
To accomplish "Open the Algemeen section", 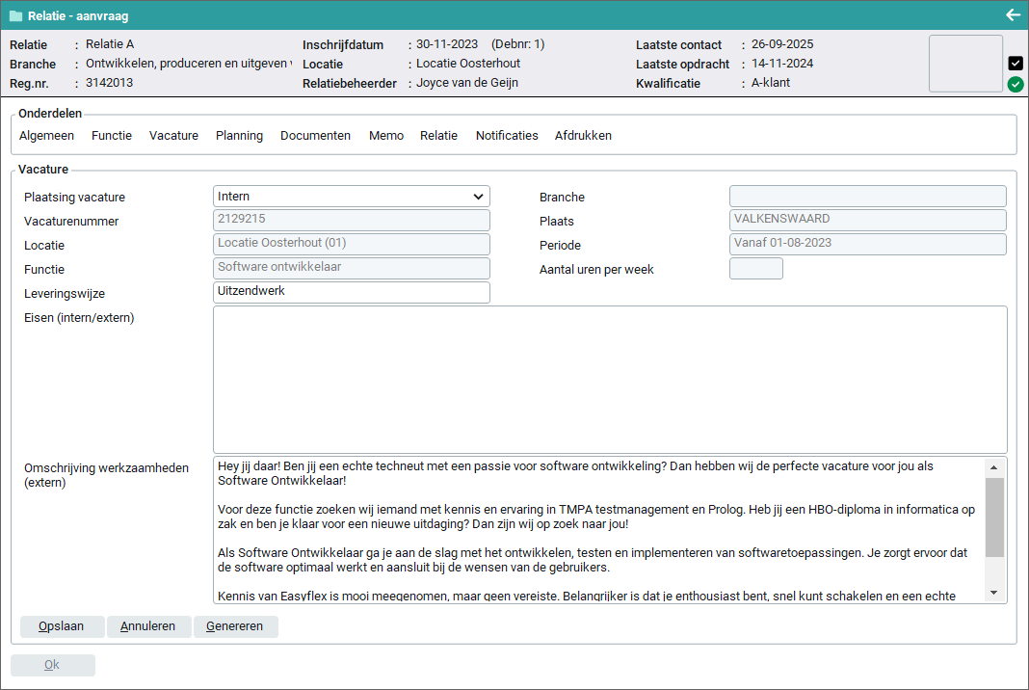I will point(46,136).
